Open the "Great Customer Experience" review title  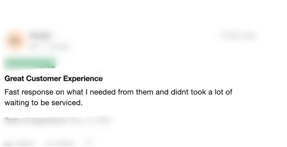54,79
